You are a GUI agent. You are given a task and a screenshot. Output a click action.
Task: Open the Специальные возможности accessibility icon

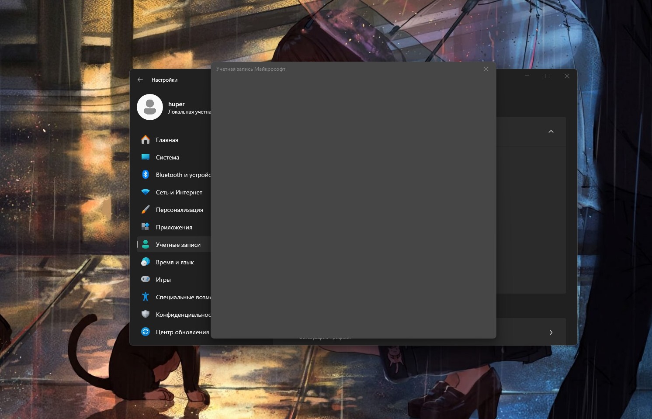coord(146,297)
